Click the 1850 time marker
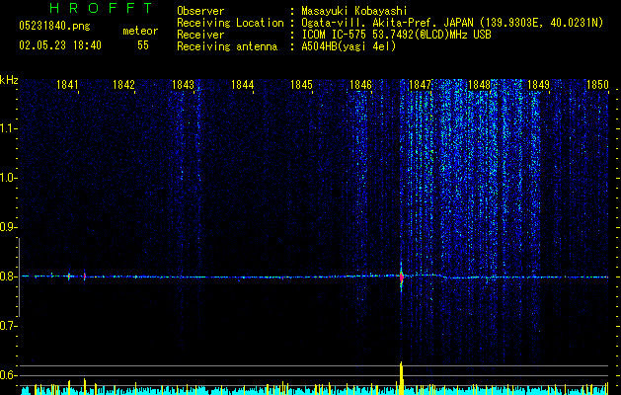 click(x=597, y=85)
